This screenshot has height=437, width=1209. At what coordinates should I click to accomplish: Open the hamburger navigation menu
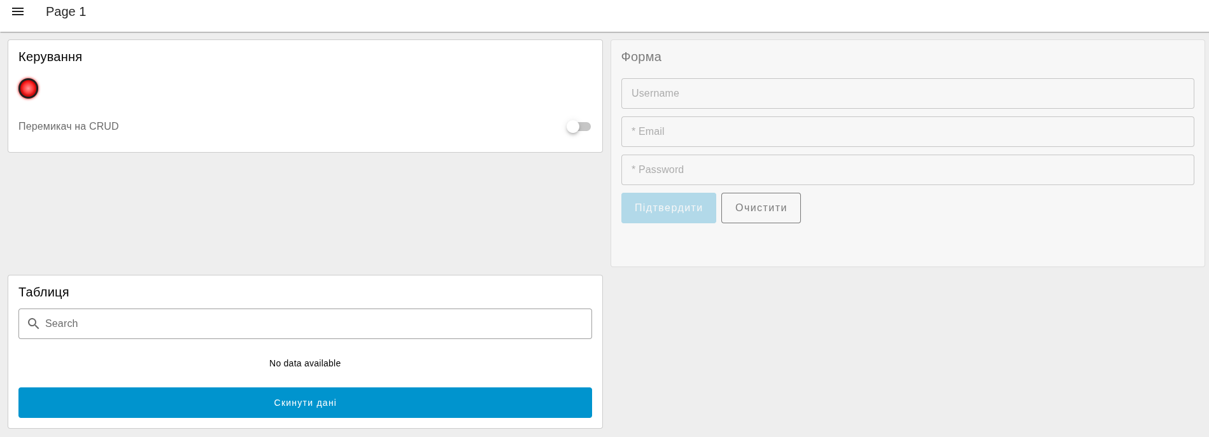tap(18, 11)
